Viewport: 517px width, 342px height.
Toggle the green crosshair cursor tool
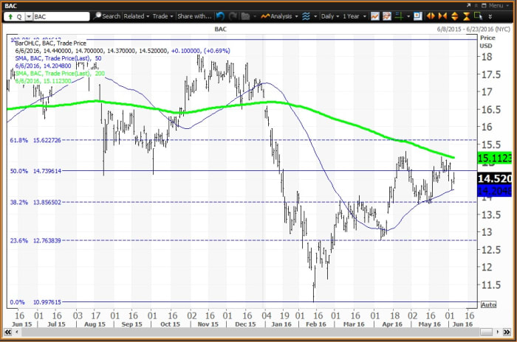coord(400,15)
